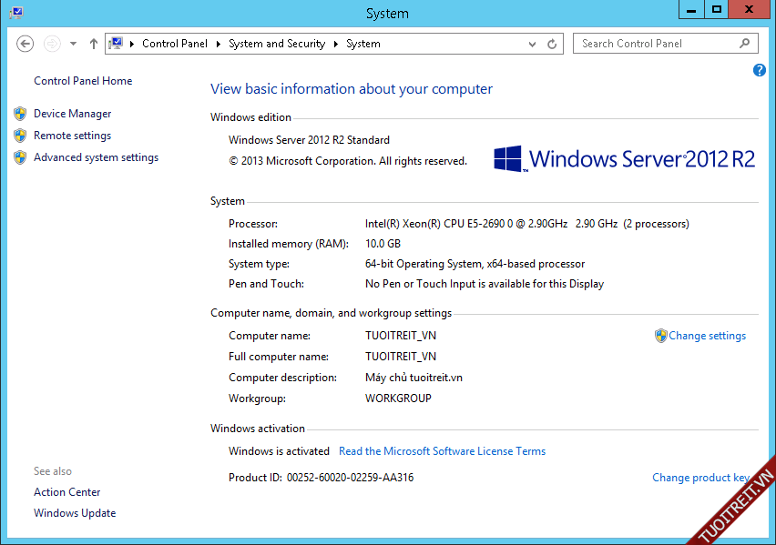The image size is (776, 545).
Task: Go up one level with Up arrow
Action: tap(93, 44)
